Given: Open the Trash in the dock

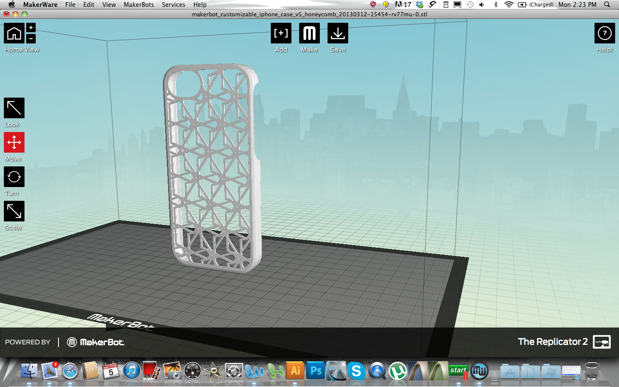Looking at the screenshot, I should point(592,371).
